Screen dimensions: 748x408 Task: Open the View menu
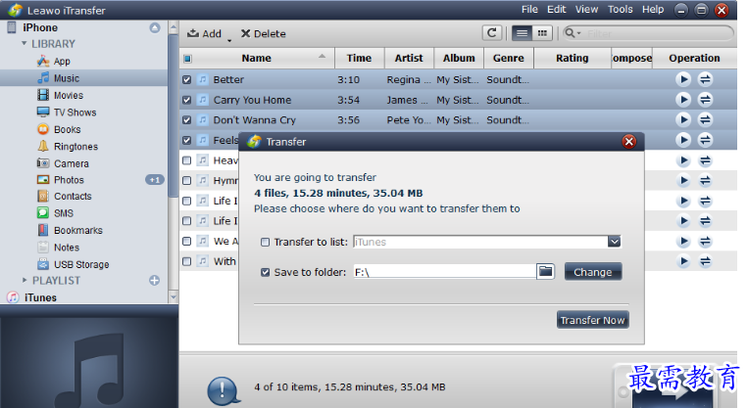click(x=586, y=10)
